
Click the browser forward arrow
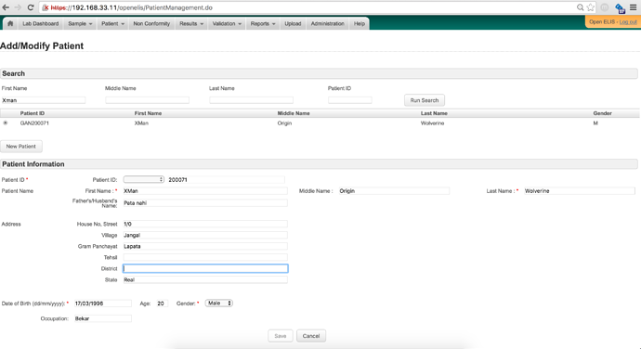(18, 7)
